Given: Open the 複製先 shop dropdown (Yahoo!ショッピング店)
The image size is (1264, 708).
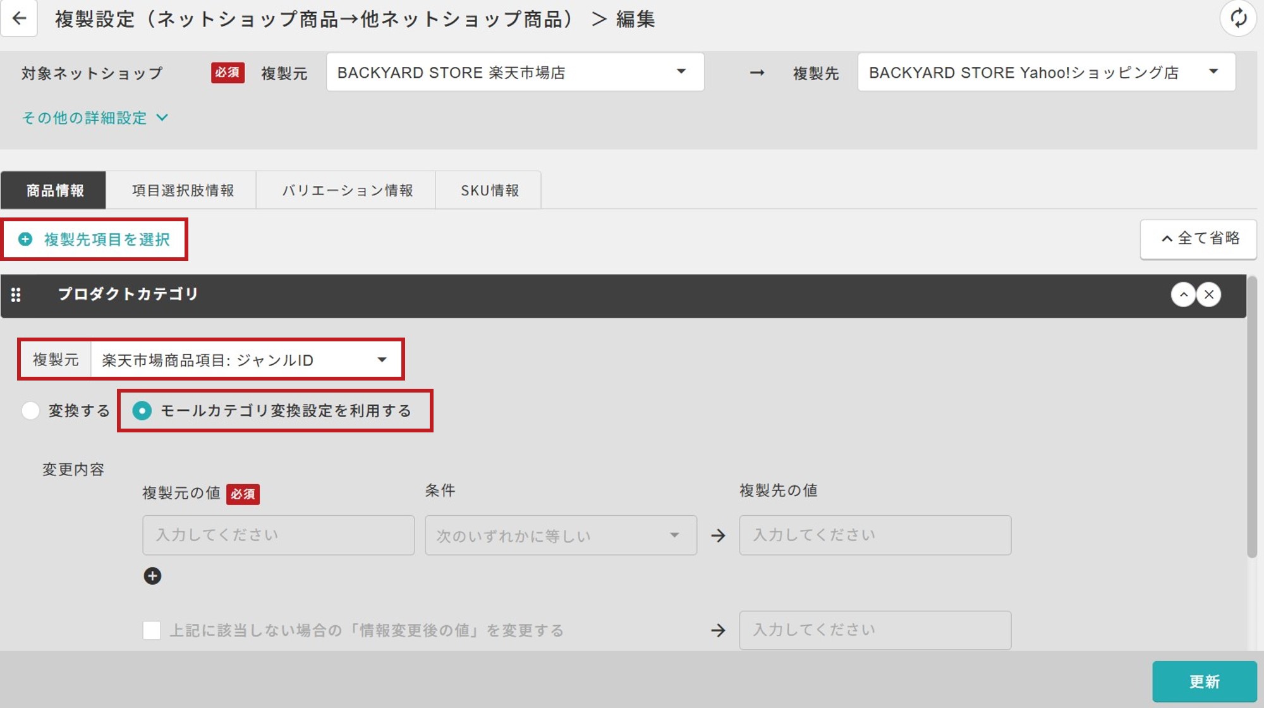Looking at the screenshot, I should click(x=1046, y=72).
